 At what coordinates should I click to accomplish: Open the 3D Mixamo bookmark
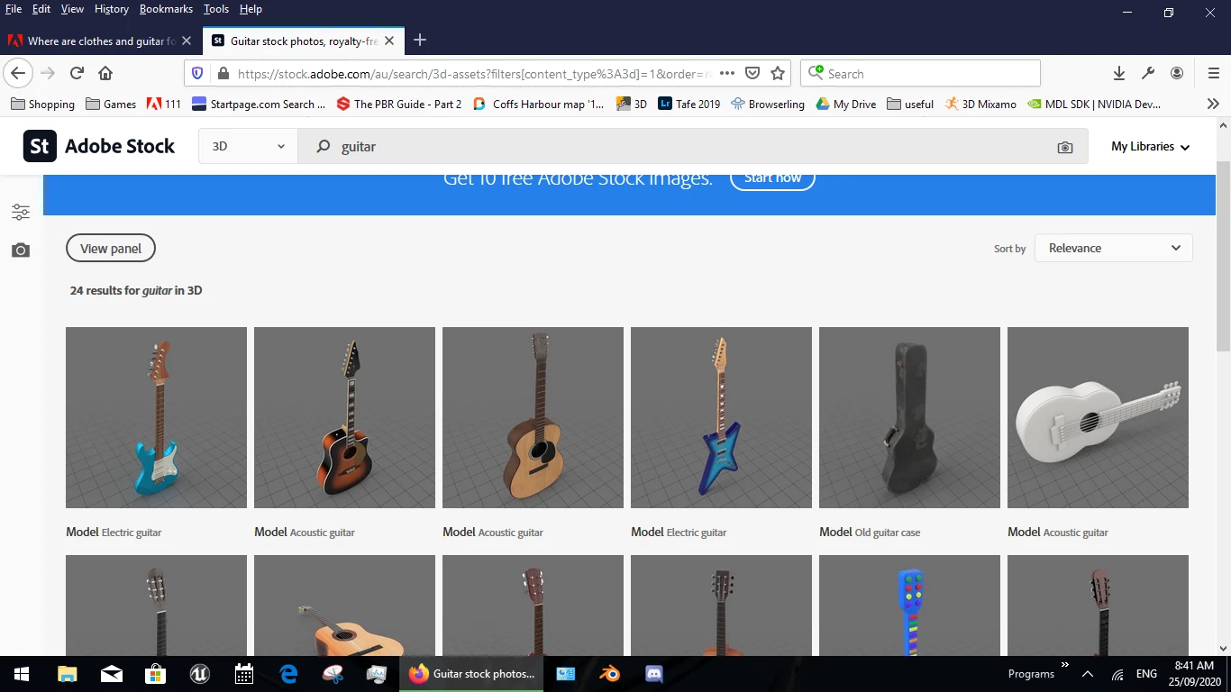[980, 104]
